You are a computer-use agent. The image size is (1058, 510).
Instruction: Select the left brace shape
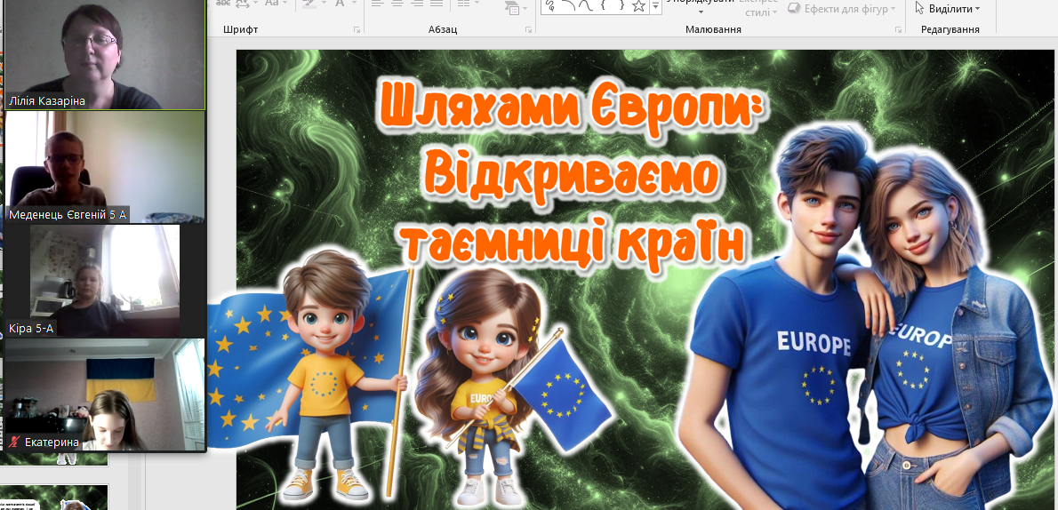603,4
